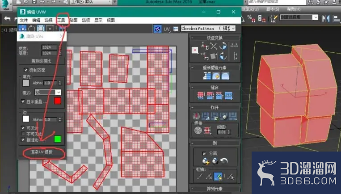Collapse the 重新塑造元素 rollout
Screen dimensions: 341x194
(193, 67)
